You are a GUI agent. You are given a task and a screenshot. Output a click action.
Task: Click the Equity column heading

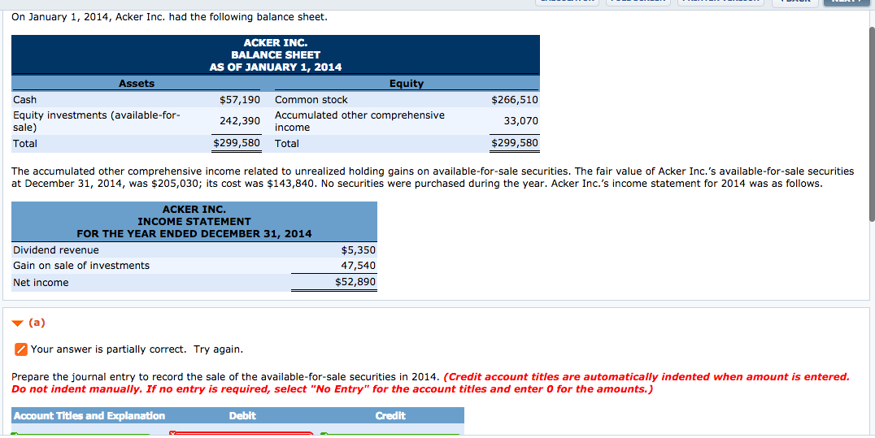pyautogui.click(x=407, y=84)
